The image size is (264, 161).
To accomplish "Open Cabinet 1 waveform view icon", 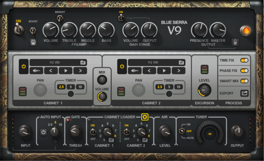I will [x=36, y=70].
